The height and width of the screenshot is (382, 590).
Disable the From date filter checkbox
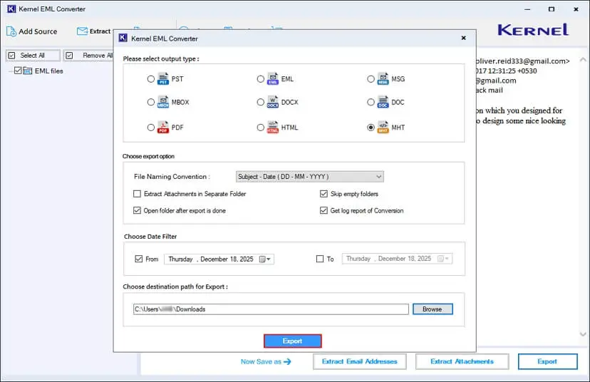(x=138, y=259)
